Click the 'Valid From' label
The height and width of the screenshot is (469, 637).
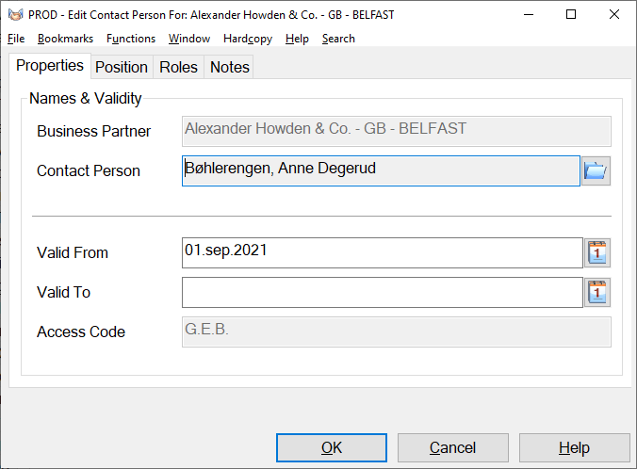pos(73,253)
